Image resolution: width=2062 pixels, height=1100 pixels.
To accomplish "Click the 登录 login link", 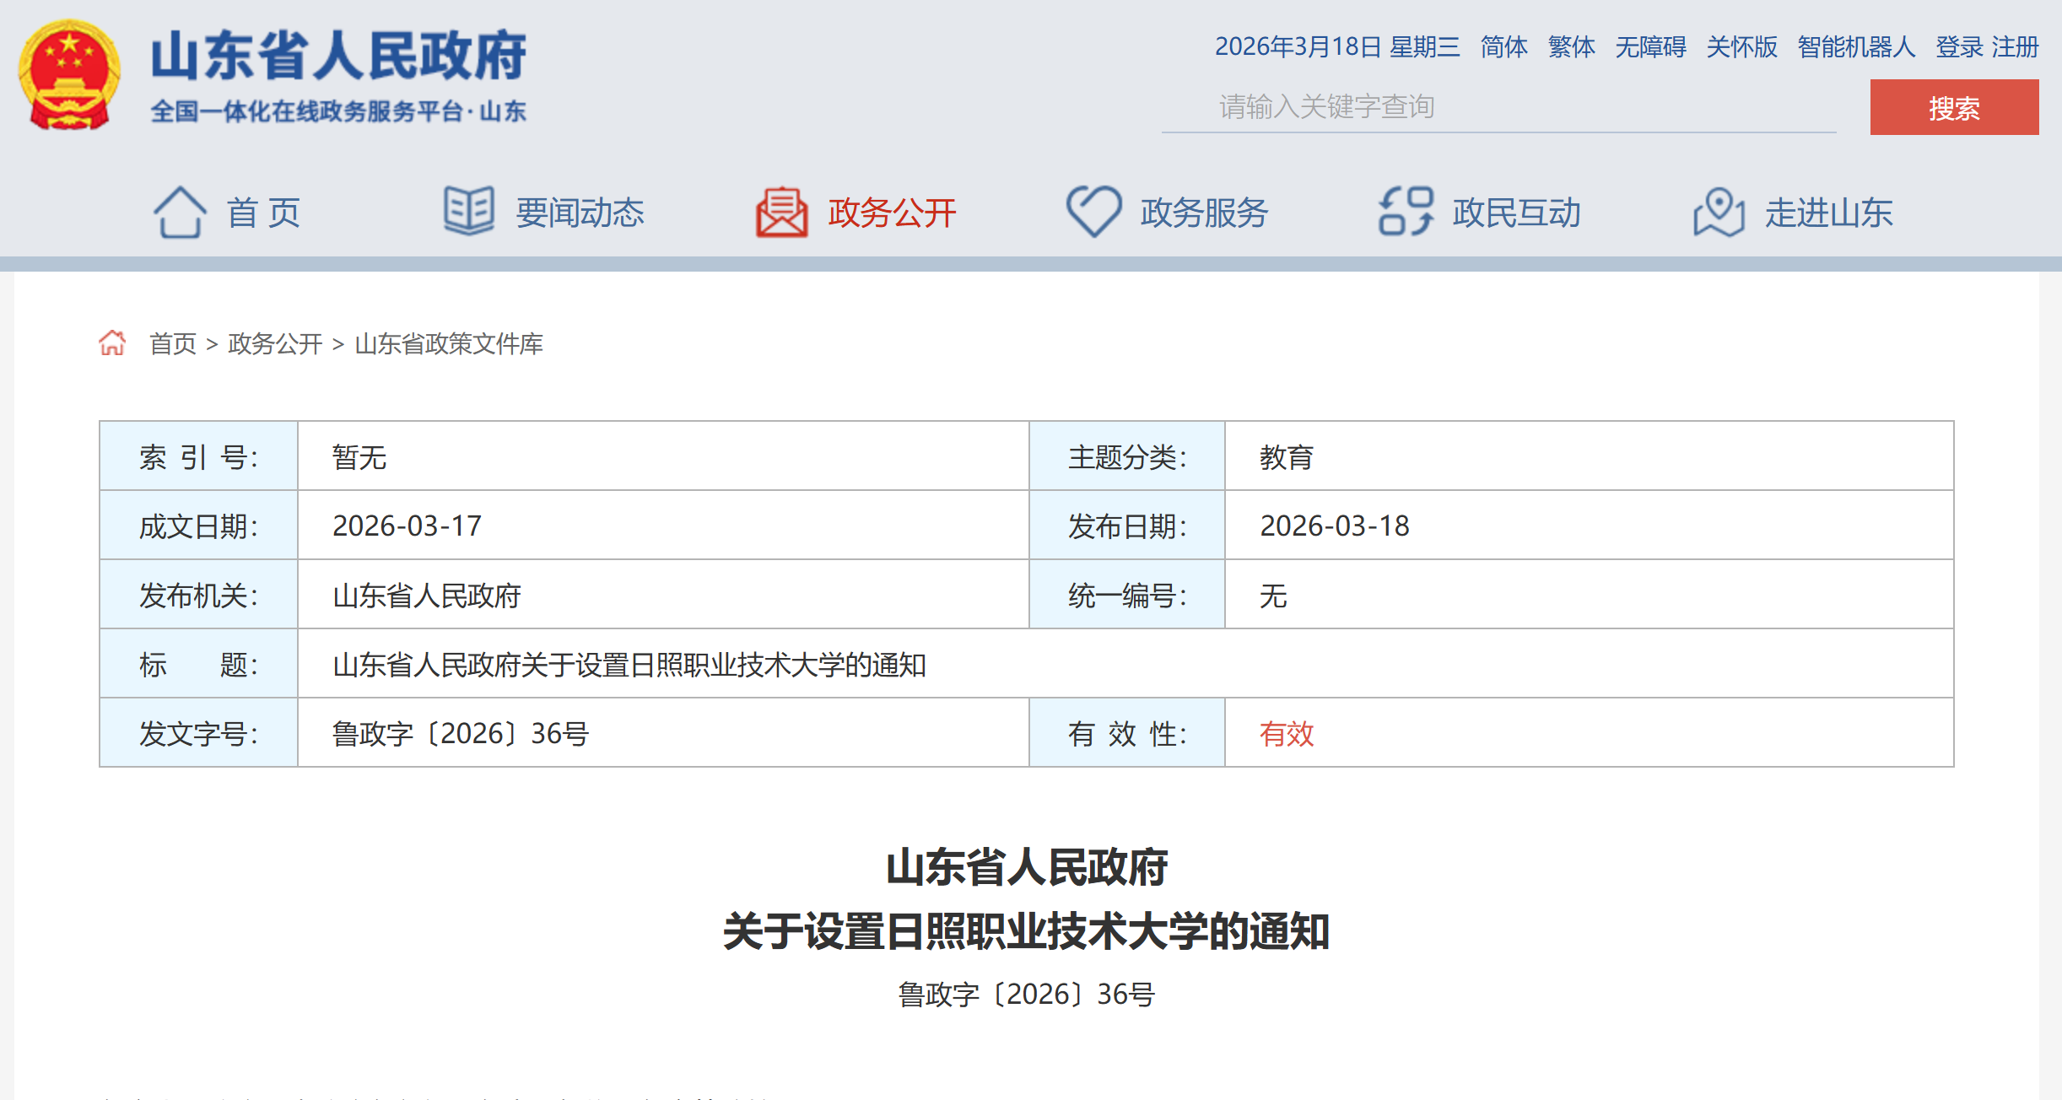I will point(1959,46).
